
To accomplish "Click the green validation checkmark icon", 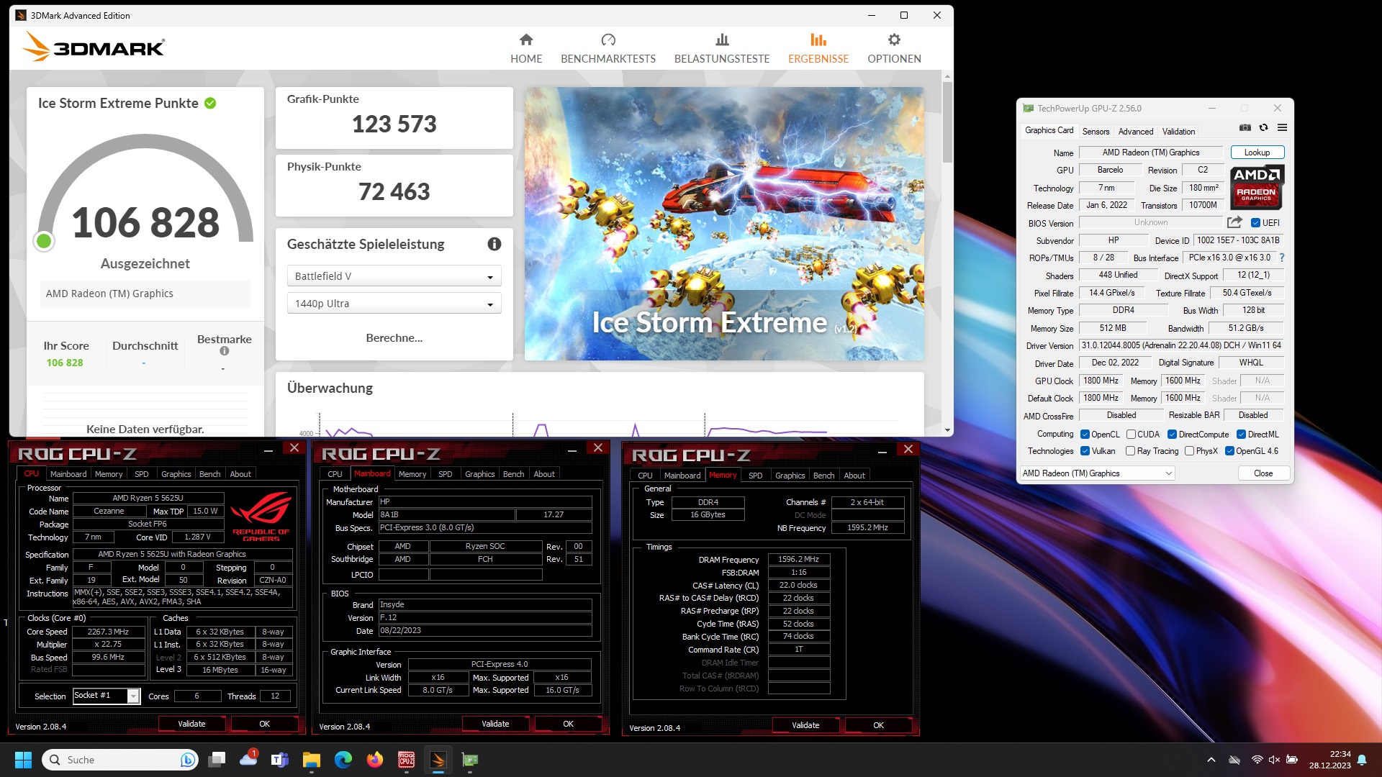I will coord(210,103).
